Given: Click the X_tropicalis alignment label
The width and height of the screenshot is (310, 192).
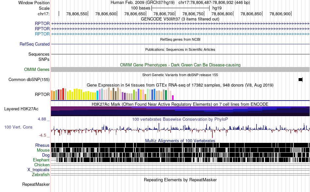Looking at the screenshot, I should click(39, 170).
